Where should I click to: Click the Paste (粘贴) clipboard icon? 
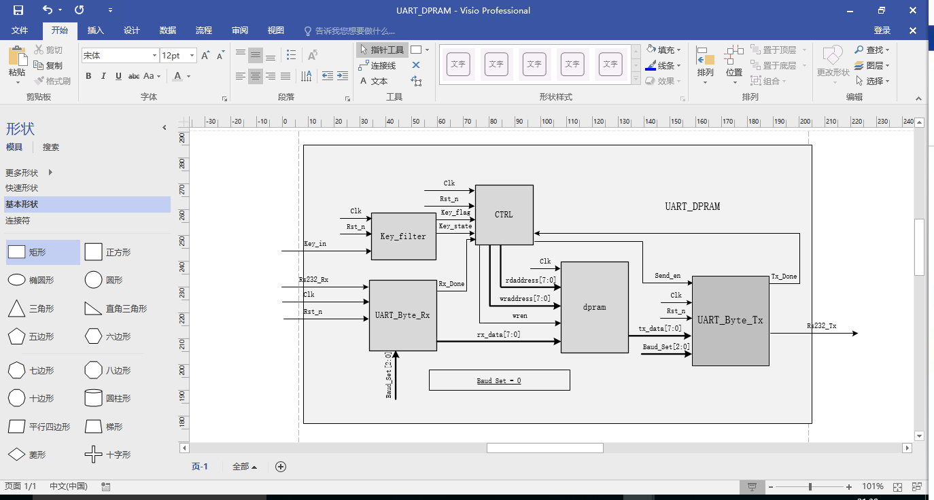point(17,56)
